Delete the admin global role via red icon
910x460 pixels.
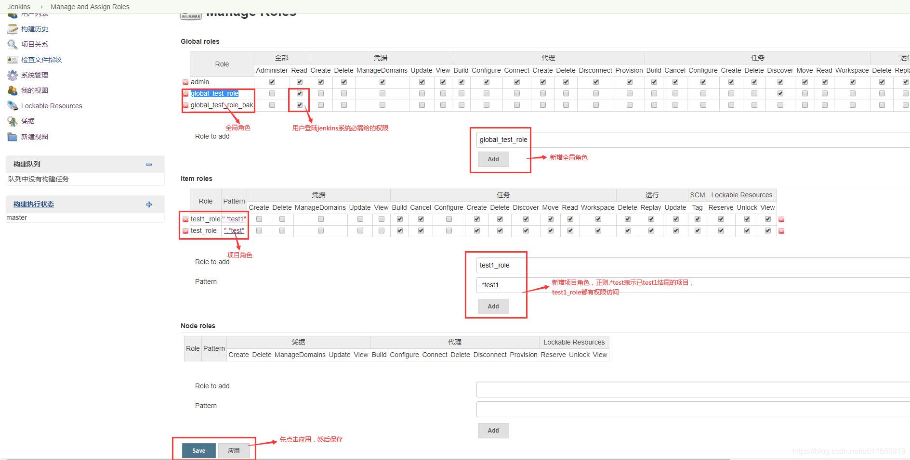(185, 82)
